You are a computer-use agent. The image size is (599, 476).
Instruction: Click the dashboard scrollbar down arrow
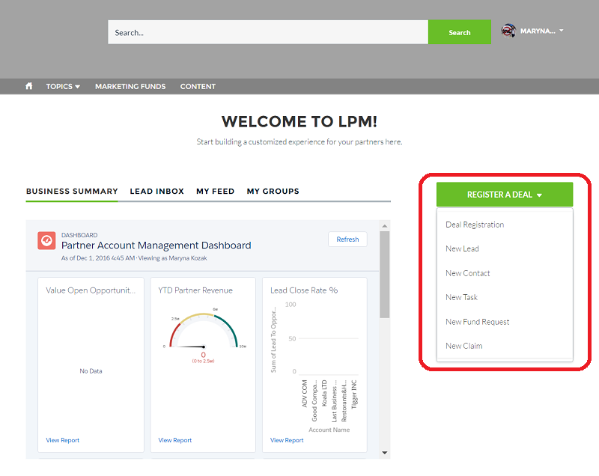point(385,453)
